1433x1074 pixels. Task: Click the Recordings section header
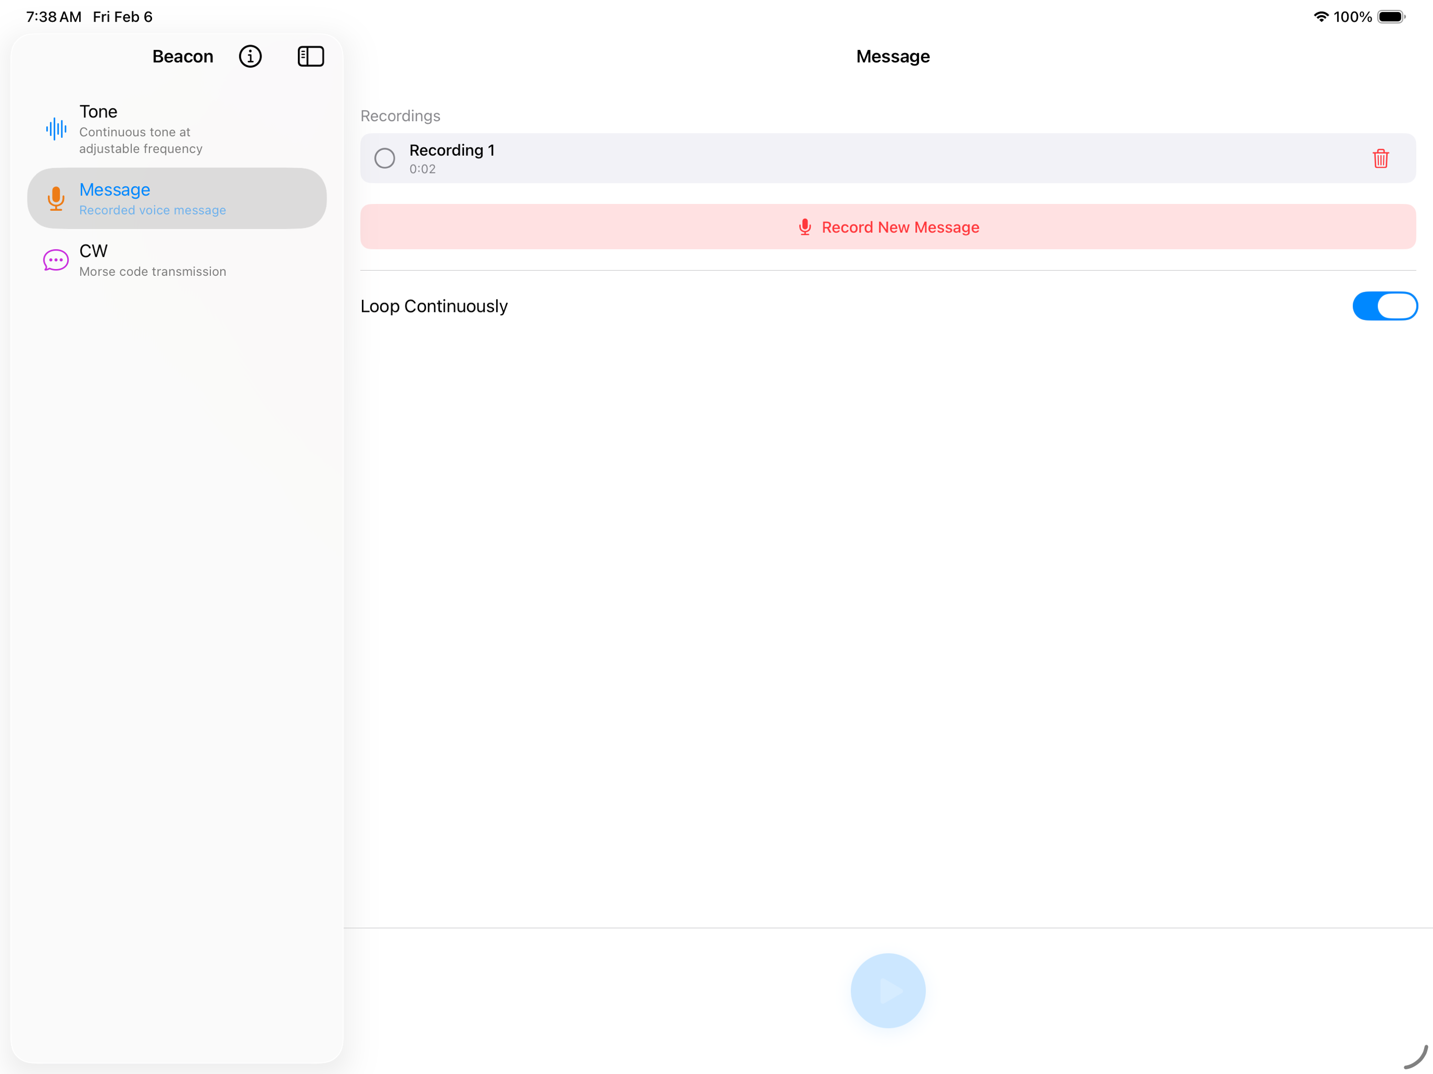pyautogui.click(x=400, y=115)
